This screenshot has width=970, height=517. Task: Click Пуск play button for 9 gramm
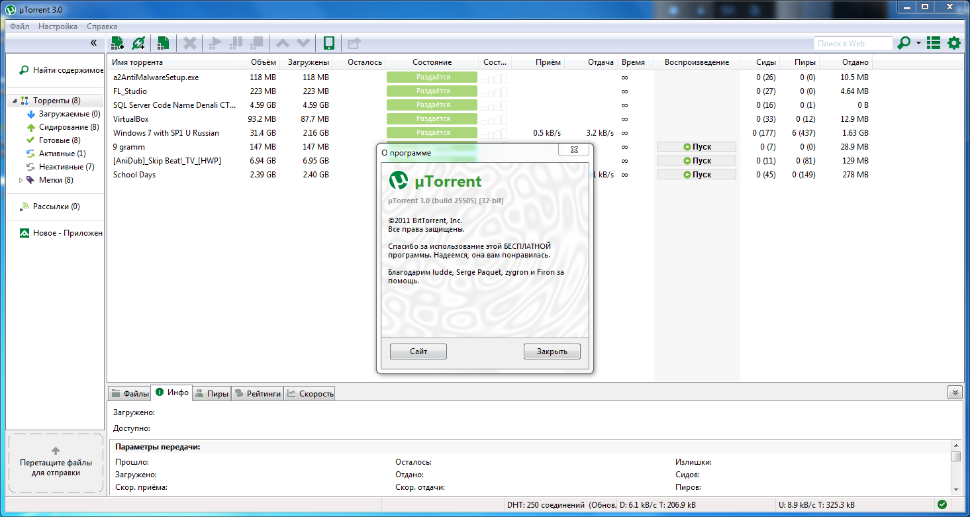697,147
